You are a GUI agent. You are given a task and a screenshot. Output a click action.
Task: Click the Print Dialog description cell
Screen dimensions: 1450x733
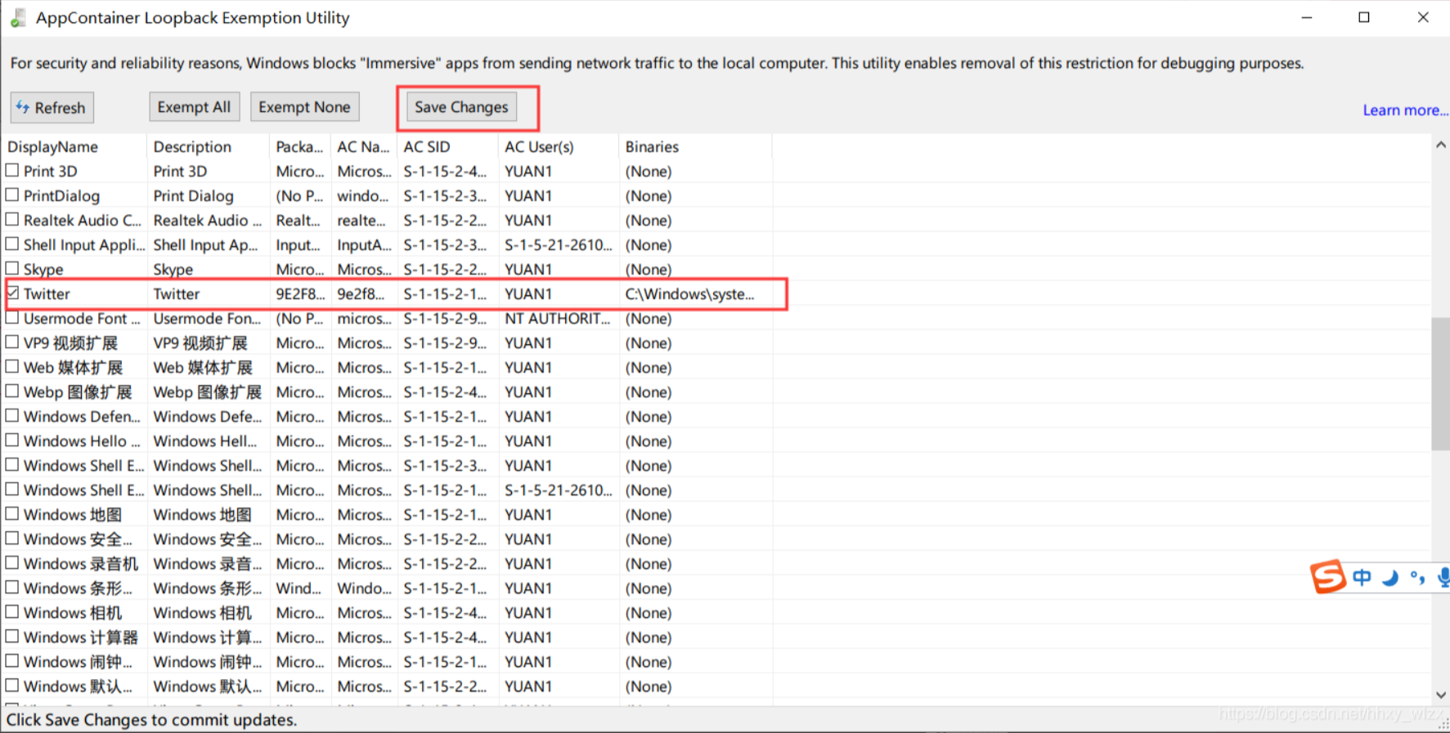194,195
